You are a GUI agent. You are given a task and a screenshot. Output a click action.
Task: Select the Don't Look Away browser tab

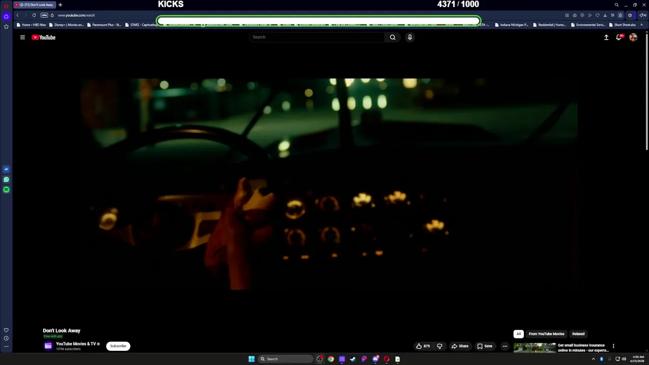34,5
